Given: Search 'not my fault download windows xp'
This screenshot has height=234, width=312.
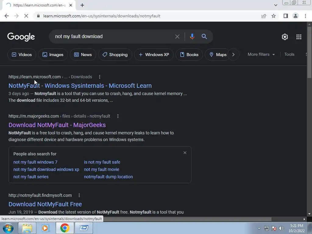Looking at the screenshot, I should coord(46,169).
